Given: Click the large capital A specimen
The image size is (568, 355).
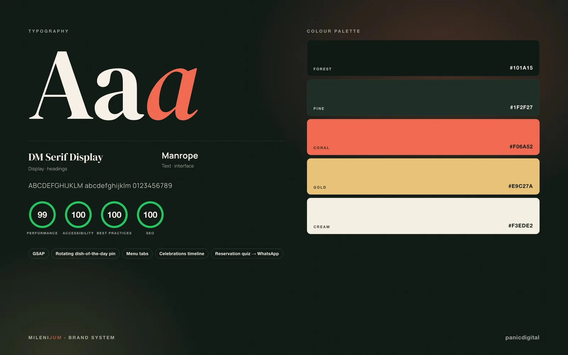Looking at the screenshot, I should point(61,85).
